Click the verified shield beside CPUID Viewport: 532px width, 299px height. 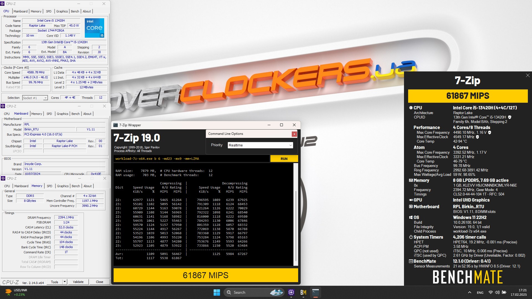click(x=510, y=117)
